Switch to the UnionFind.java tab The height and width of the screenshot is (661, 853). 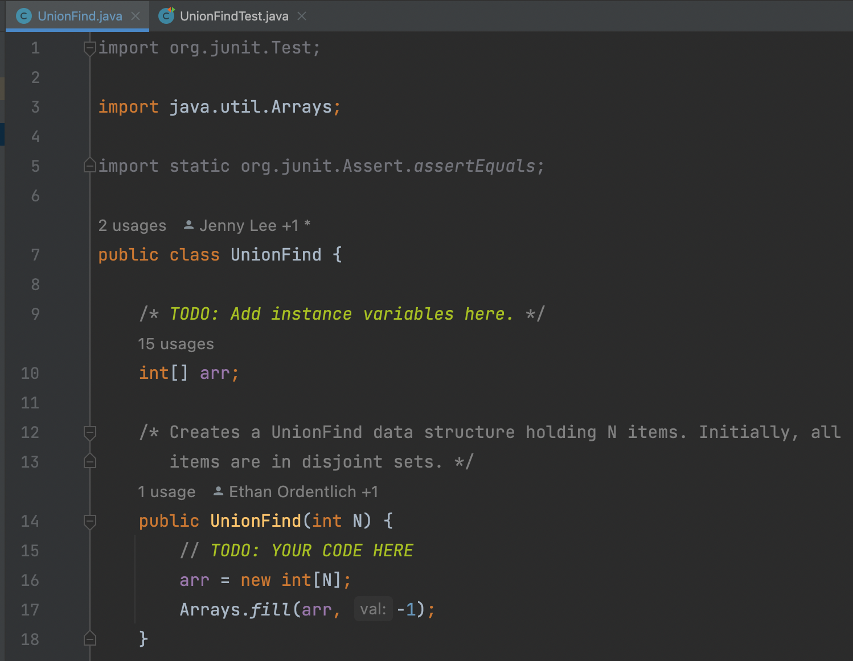(79, 16)
